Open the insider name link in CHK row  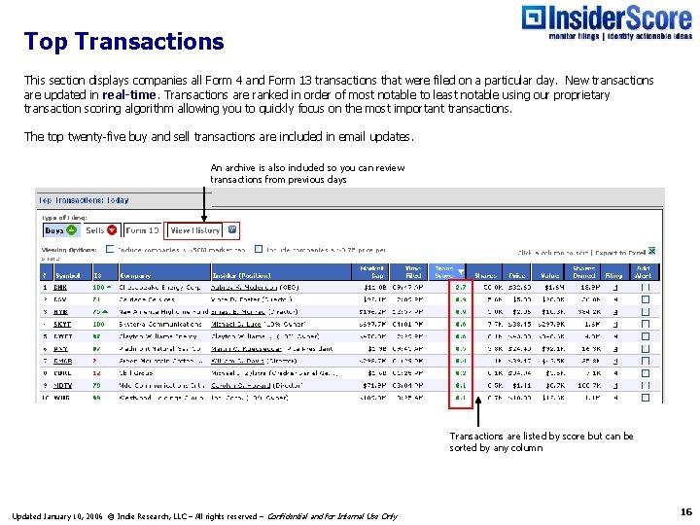coord(244,288)
